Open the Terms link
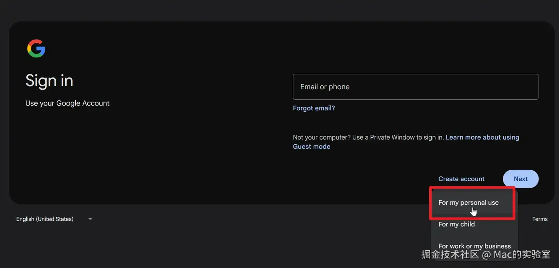Image resolution: width=559 pixels, height=268 pixels. pyautogui.click(x=540, y=219)
